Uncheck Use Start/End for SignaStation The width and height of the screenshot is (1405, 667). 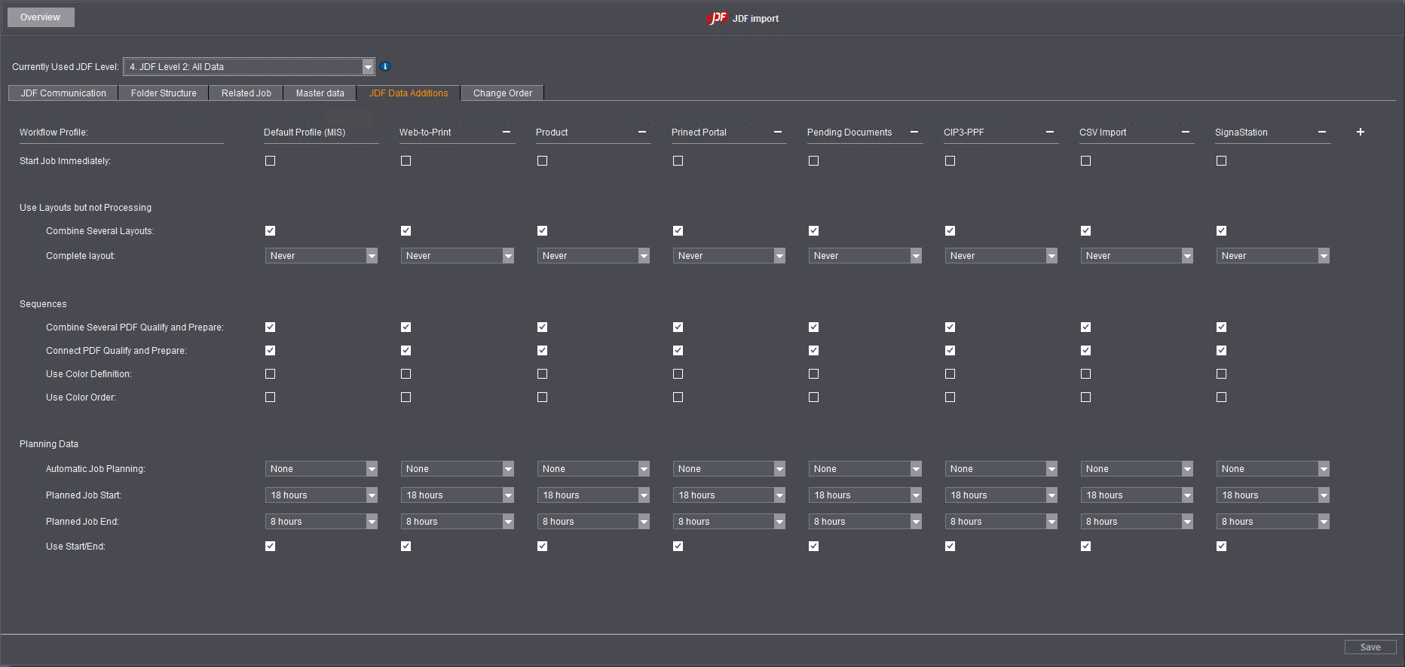click(x=1221, y=547)
